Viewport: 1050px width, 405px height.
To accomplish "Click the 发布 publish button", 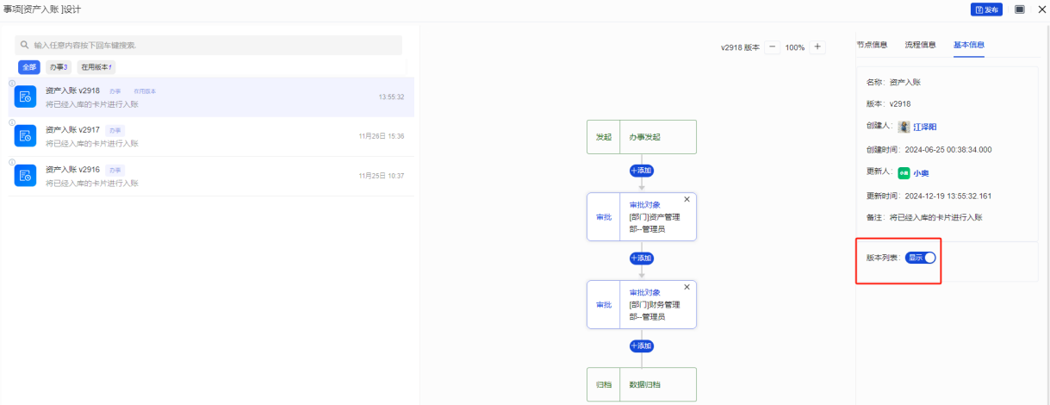I will [986, 9].
